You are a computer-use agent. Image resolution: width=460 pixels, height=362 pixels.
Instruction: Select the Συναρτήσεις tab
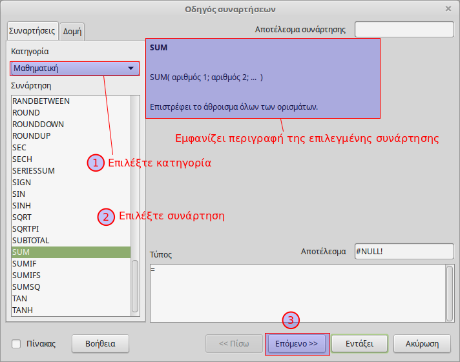click(32, 30)
